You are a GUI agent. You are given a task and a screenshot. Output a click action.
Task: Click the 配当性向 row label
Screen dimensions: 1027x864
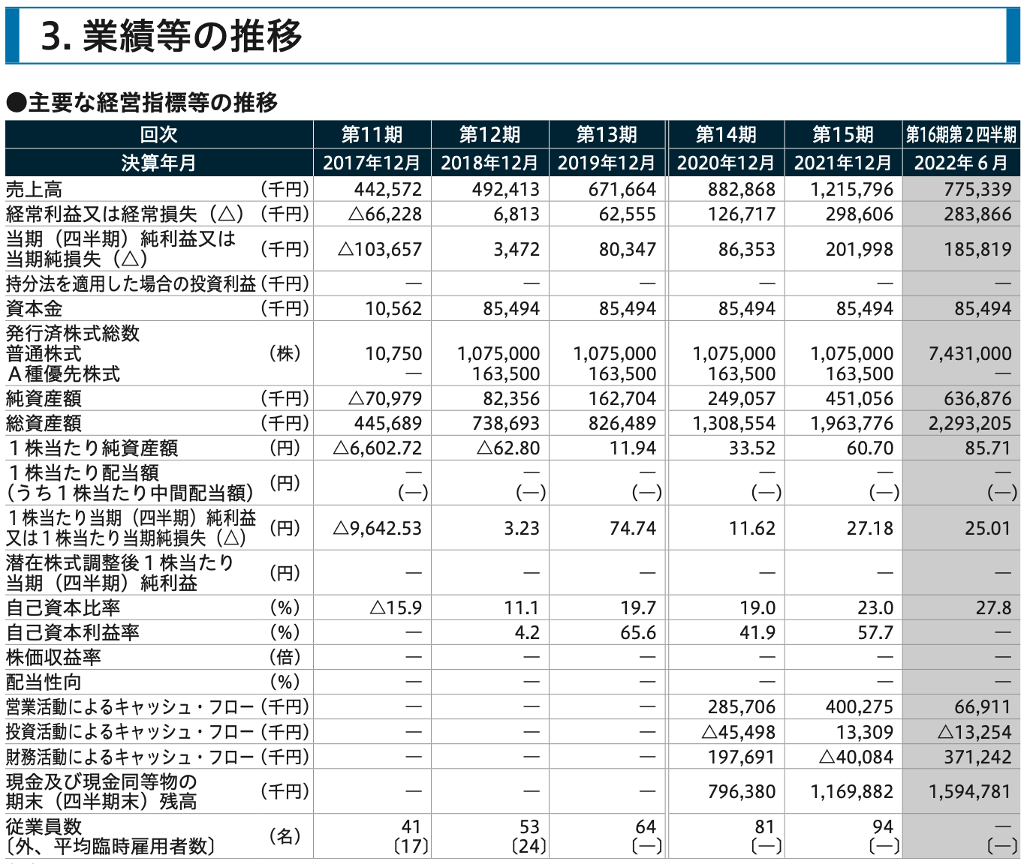click(44, 682)
